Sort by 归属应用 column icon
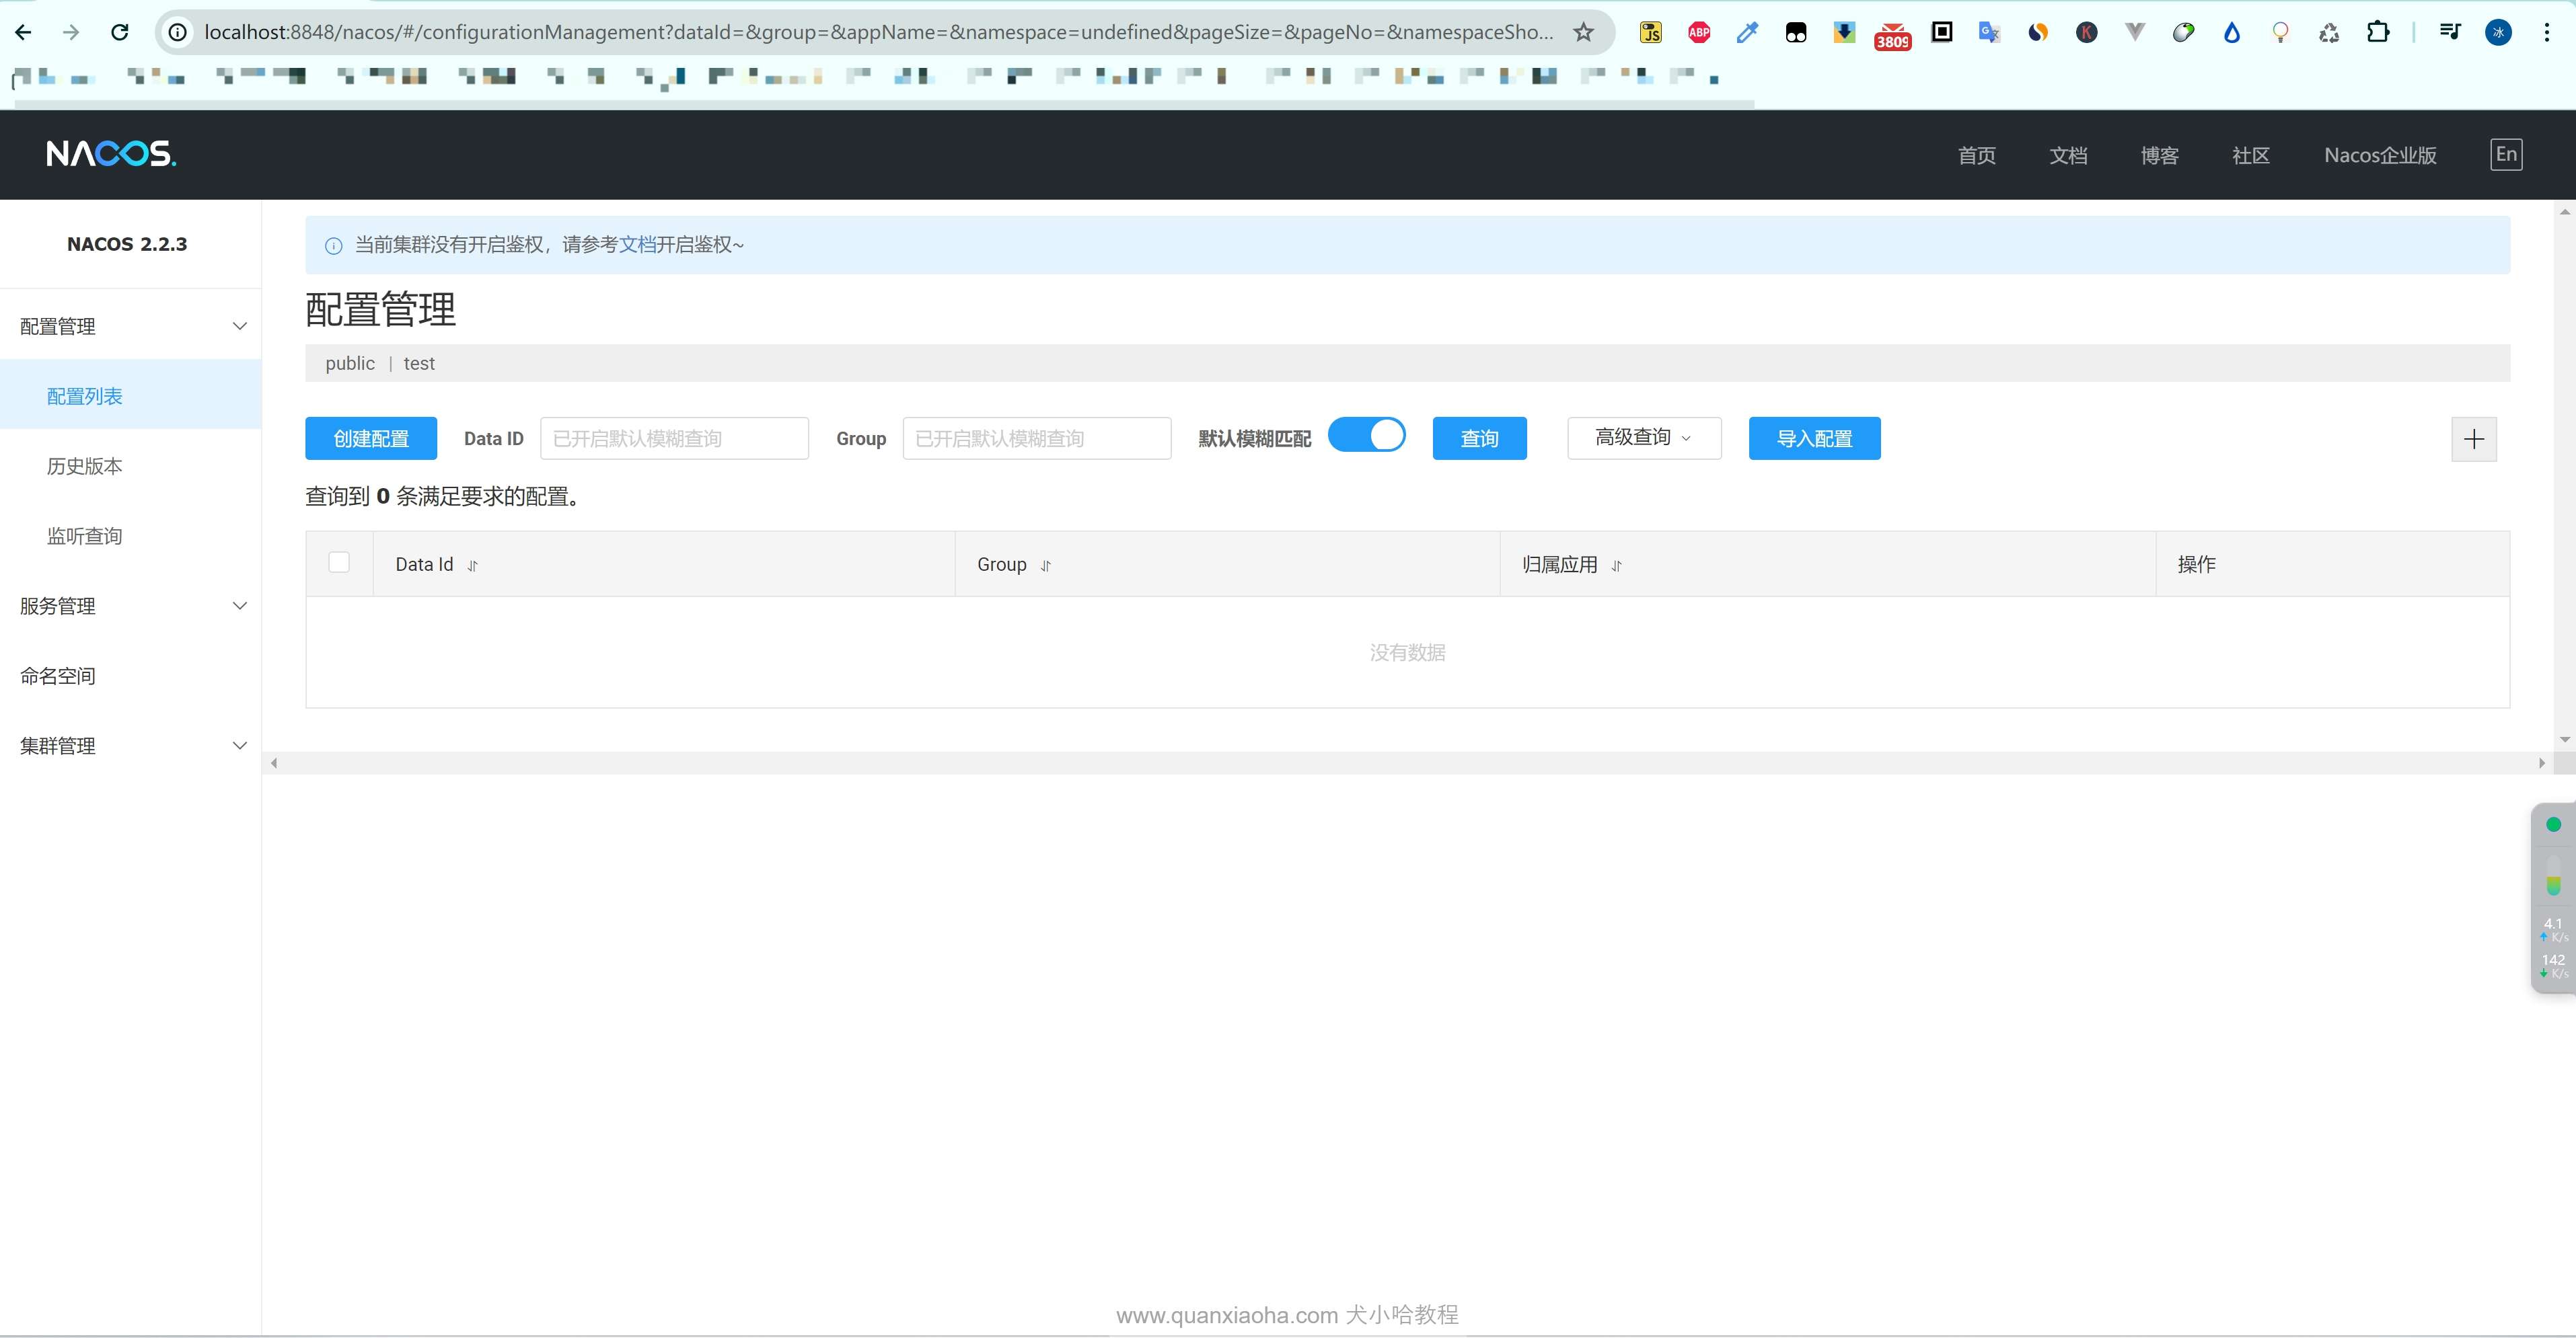 [1616, 565]
